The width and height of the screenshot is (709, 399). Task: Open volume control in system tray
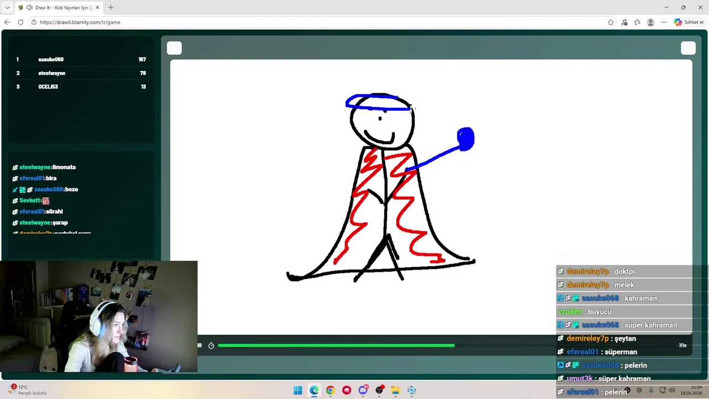point(671,390)
